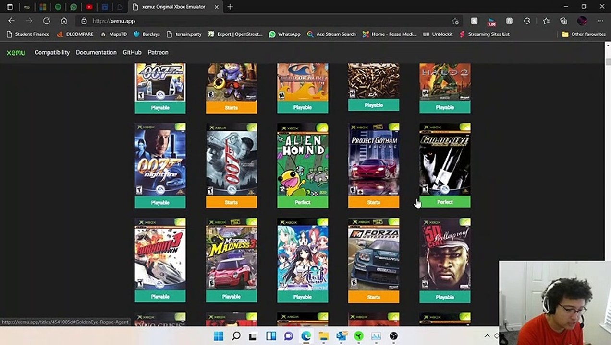Screen dimensions: 611x345
Task: Open the Unblockit bookmark
Action: [x=438, y=34]
